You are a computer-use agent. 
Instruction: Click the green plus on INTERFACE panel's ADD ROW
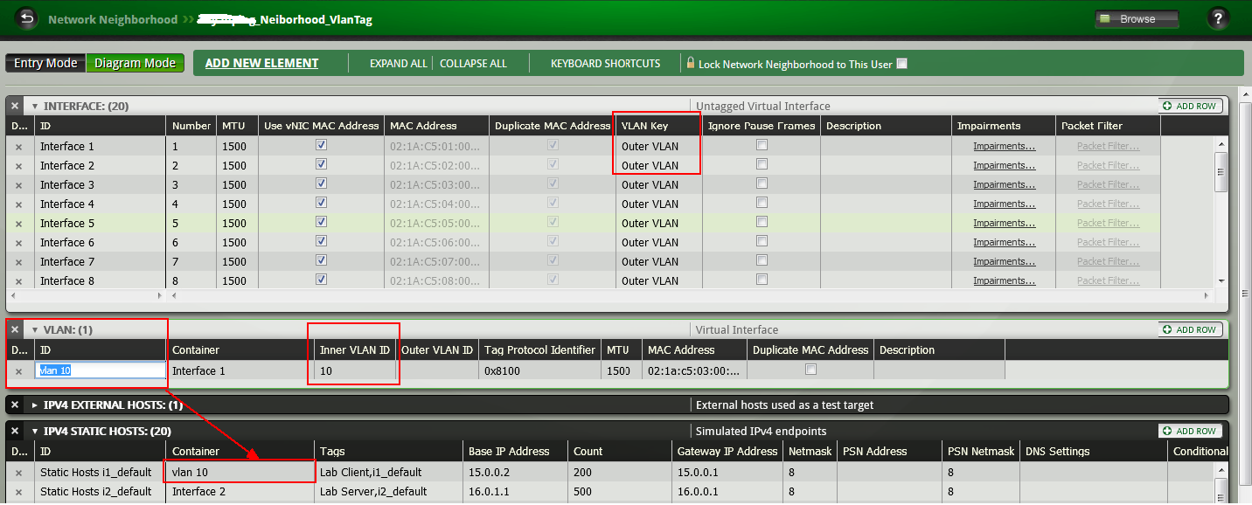1167,105
